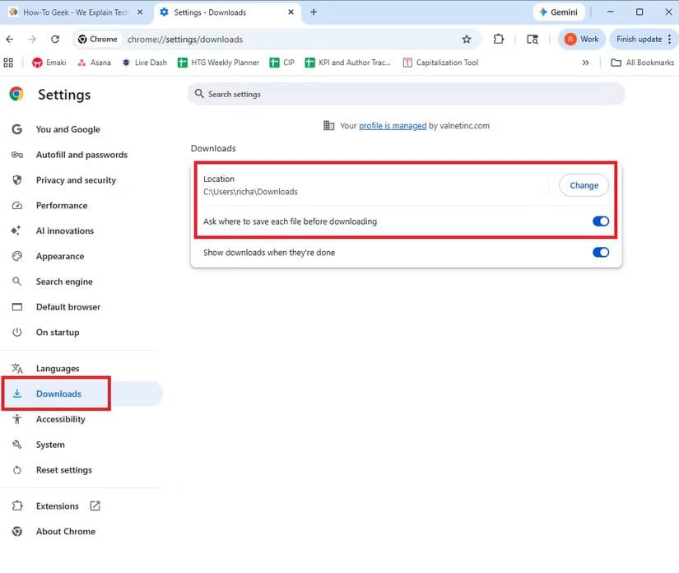Image resolution: width=679 pixels, height=573 pixels.
Task: Click inside the Search settings field
Action: 329,94
